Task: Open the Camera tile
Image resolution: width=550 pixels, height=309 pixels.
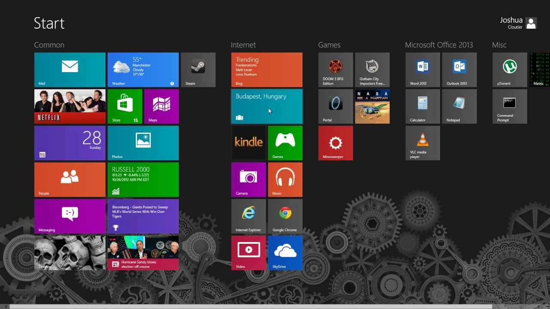Action: 248,179
